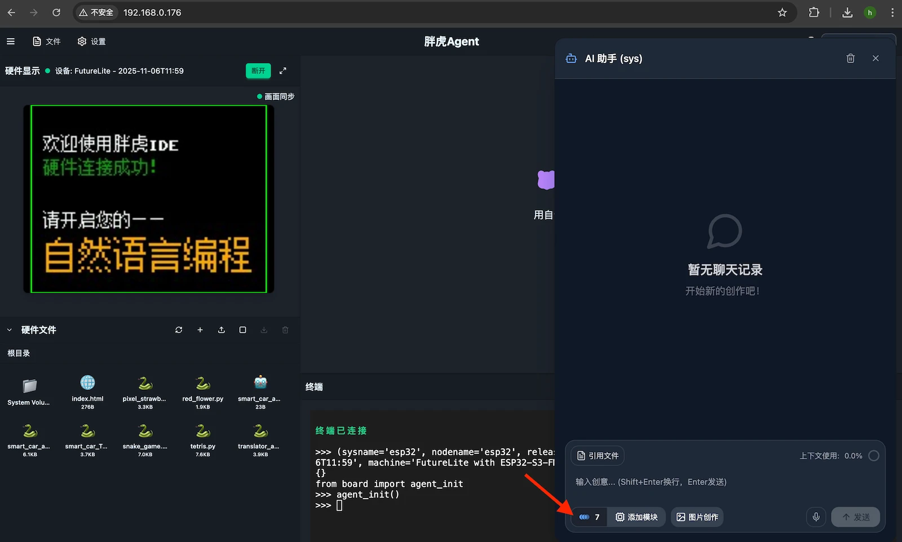Open the 引用文件 file selector
902x542 pixels.
point(598,456)
